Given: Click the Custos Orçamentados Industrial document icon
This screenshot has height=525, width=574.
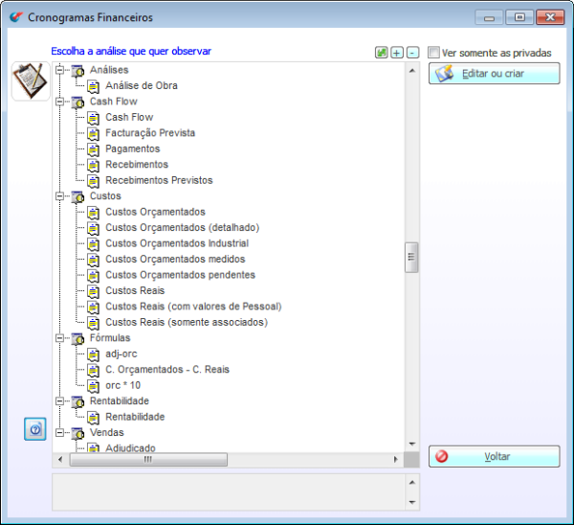Looking at the screenshot, I should point(94,243).
